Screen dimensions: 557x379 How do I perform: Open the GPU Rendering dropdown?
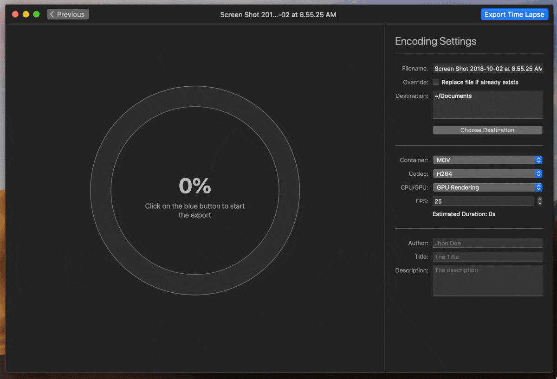487,187
